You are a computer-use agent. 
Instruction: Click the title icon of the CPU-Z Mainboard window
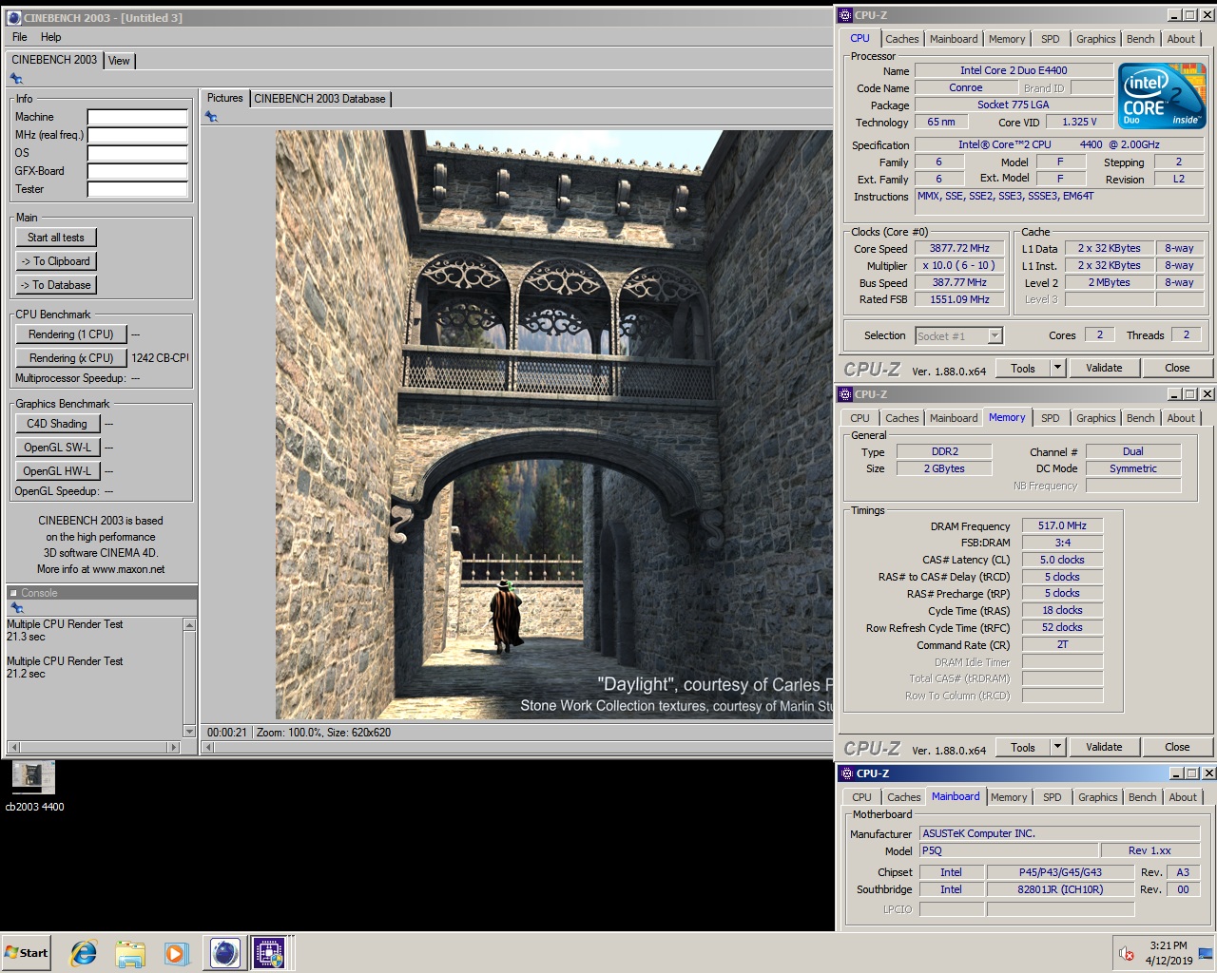pos(847,773)
